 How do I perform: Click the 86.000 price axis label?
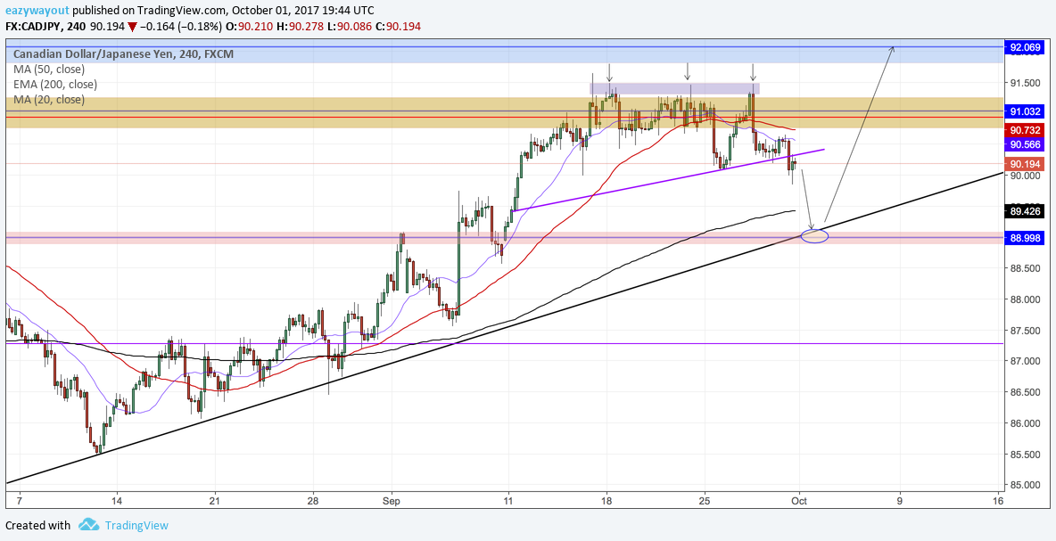[1025, 423]
